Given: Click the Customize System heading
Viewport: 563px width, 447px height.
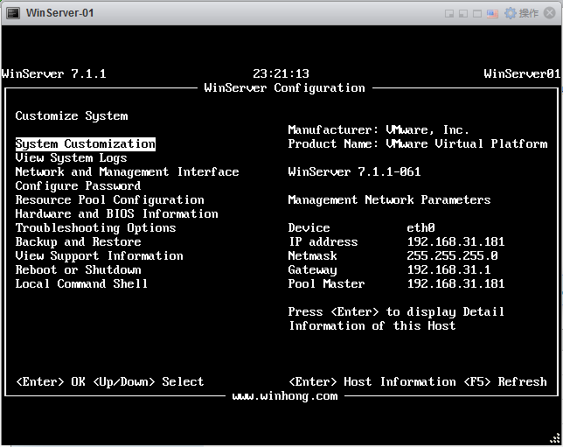Looking at the screenshot, I should coord(72,115).
